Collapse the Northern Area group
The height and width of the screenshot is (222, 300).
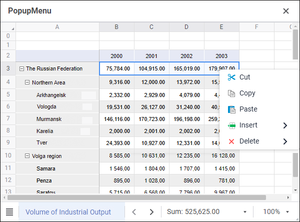pos(27,82)
